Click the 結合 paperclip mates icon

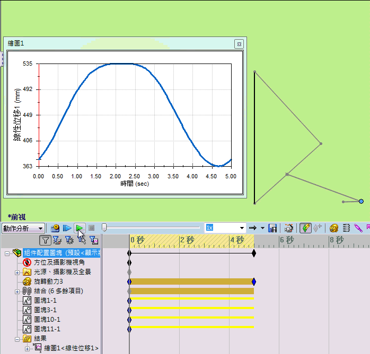[27, 291]
